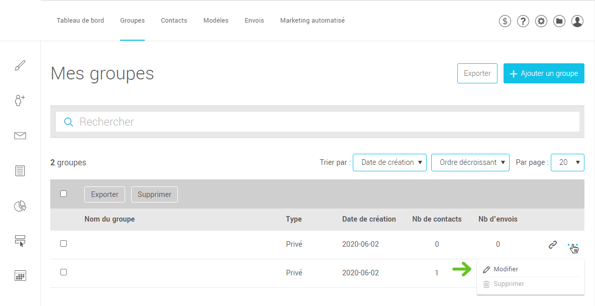Click the calendar icon in the sidebar
The width and height of the screenshot is (595, 306).
coord(20,275)
